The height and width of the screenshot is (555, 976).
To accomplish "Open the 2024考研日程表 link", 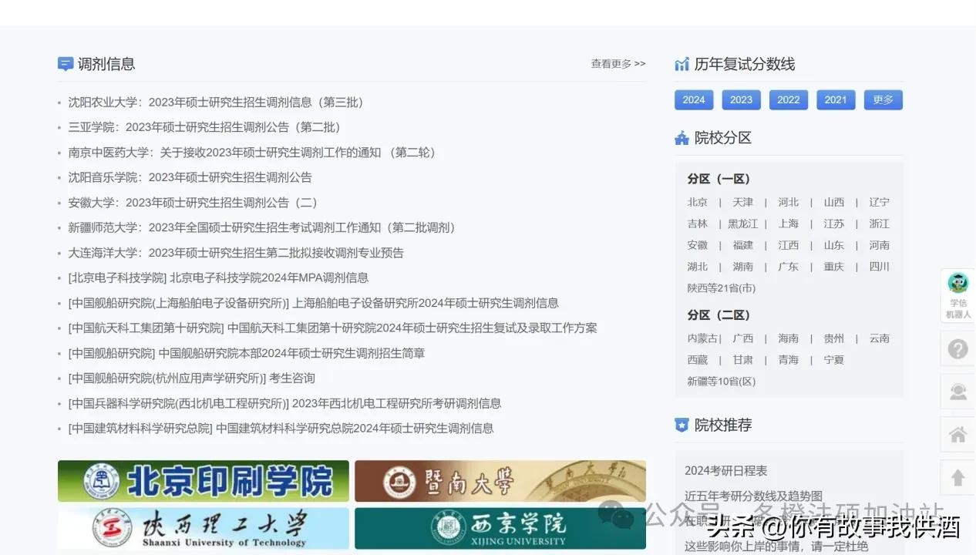I will [x=725, y=470].
